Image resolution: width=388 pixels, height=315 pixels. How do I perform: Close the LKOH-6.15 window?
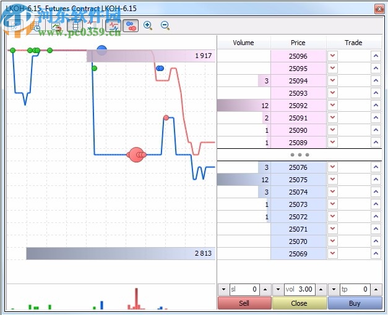(379, 9)
